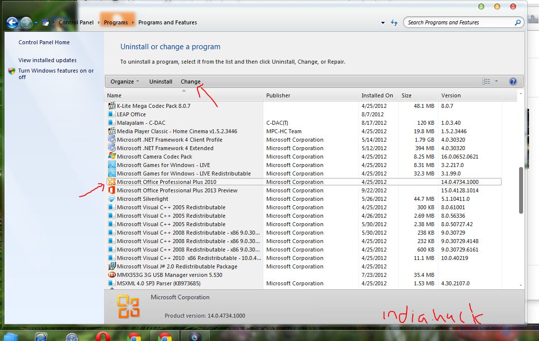
Task: Click the first Chrome icon on taskbar
Action: point(134,337)
